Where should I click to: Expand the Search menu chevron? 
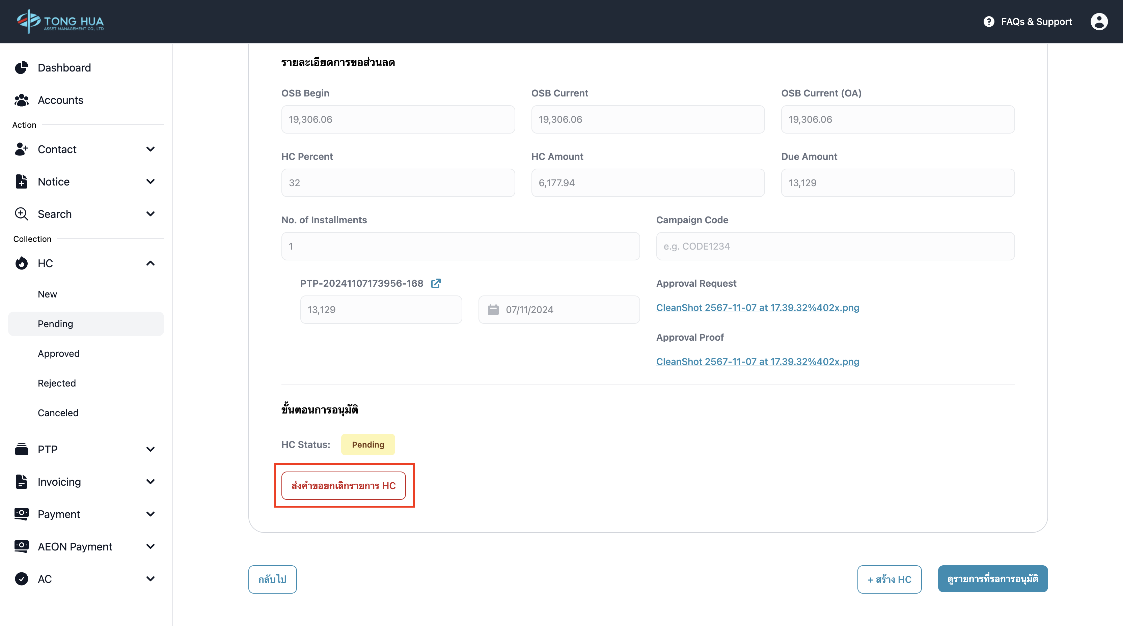pos(150,214)
